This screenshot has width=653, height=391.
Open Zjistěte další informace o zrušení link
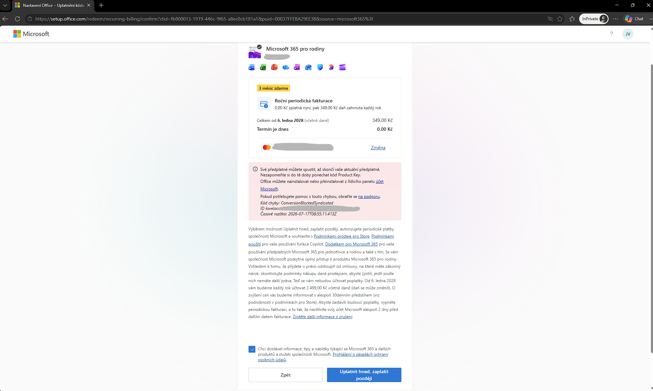322,317
